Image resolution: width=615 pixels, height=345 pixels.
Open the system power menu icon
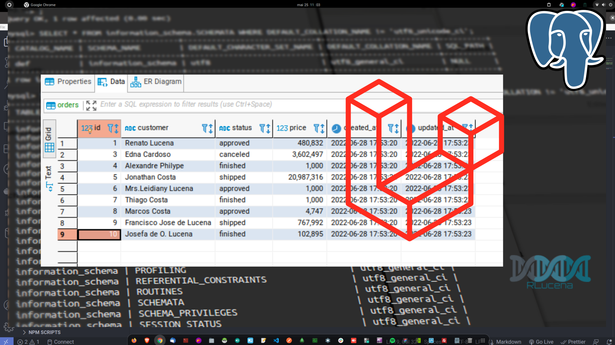[611, 4]
